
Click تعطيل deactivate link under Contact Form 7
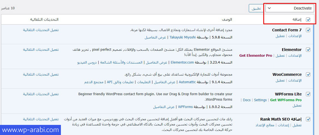(x=280, y=36)
